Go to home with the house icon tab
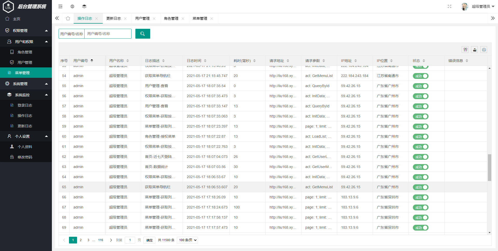The image size is (498, 251). (x=68, y=18)
